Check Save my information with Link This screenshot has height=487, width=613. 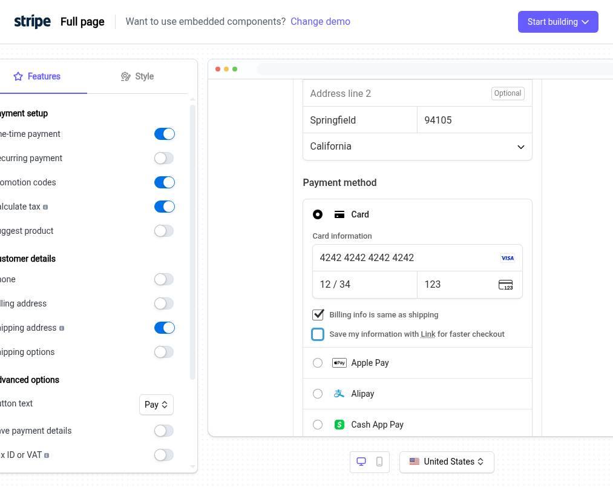point(318,334)
